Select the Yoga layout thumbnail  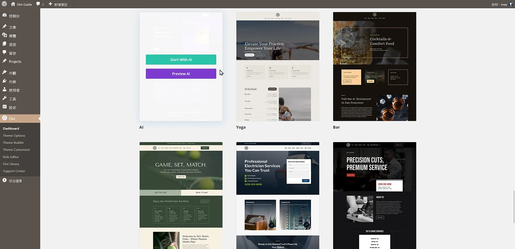pyautogui.click(x=278, y=67)
